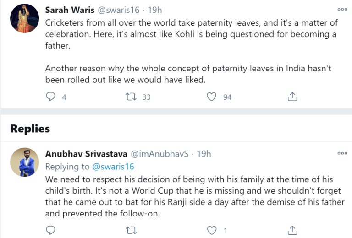
Task: Open more options on Anubhav Srivastava's reply
Action: [x=342, y=153]
